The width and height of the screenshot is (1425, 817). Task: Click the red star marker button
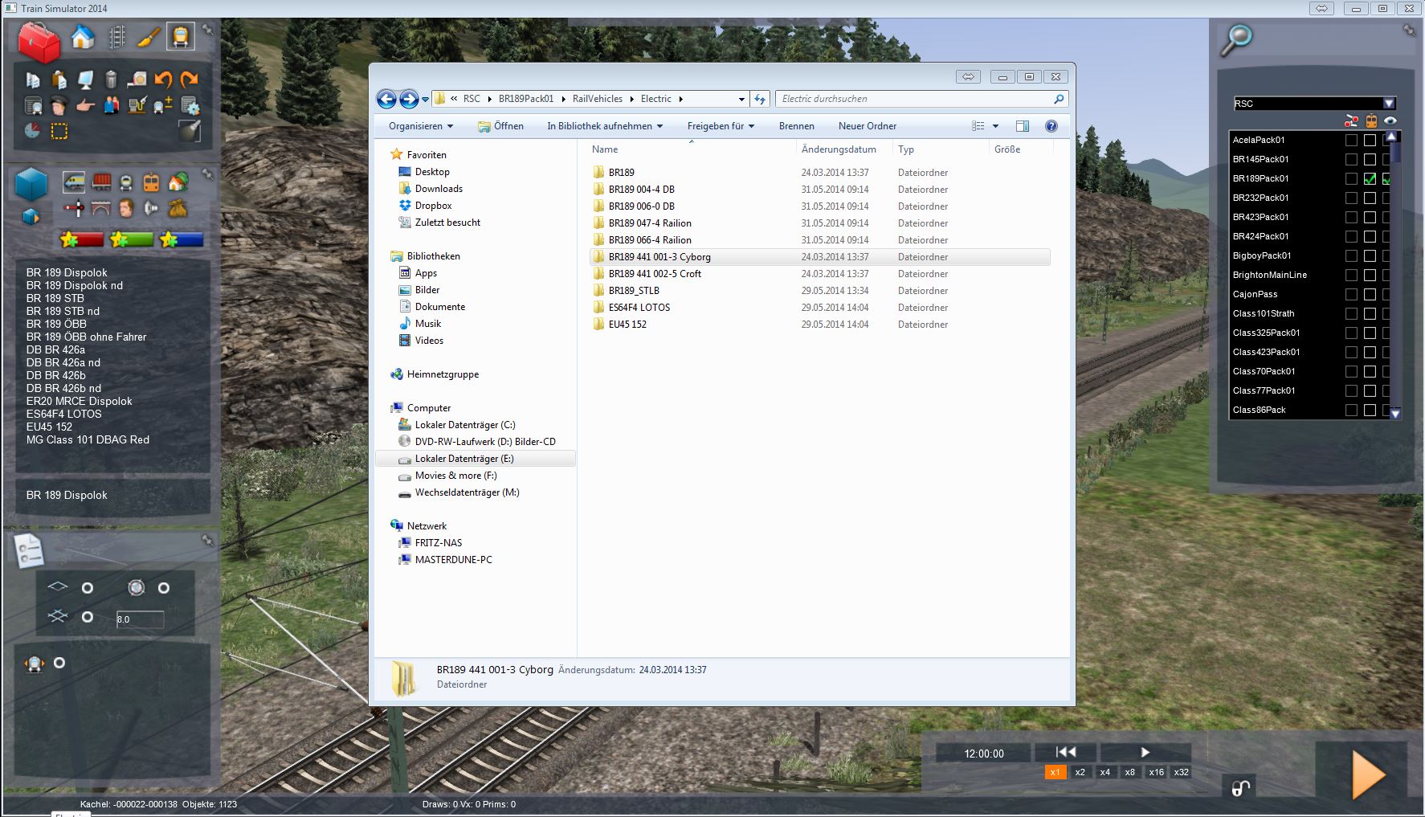tap(83, 239)
